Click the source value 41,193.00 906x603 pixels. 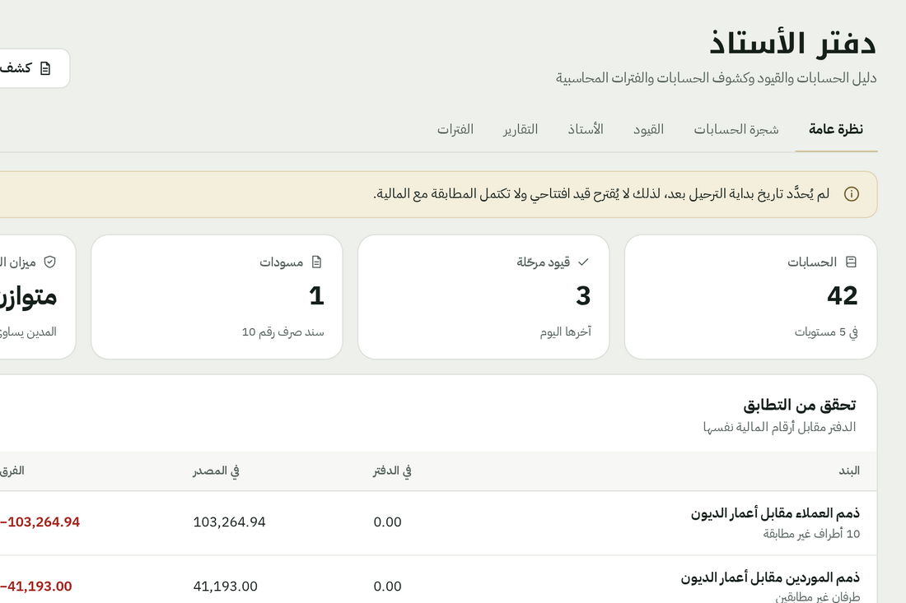tap(226, 587)
